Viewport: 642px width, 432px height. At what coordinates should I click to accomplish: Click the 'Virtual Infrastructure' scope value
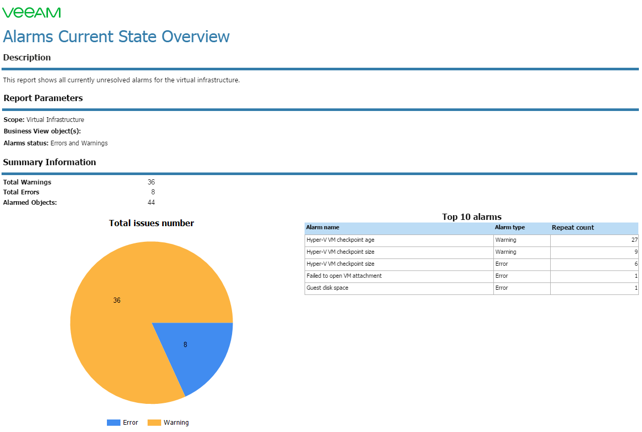55,120
